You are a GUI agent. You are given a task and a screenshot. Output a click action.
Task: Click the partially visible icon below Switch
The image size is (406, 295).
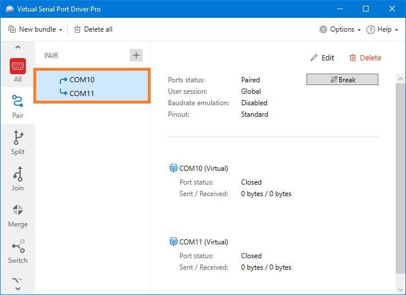click(18, 280)
